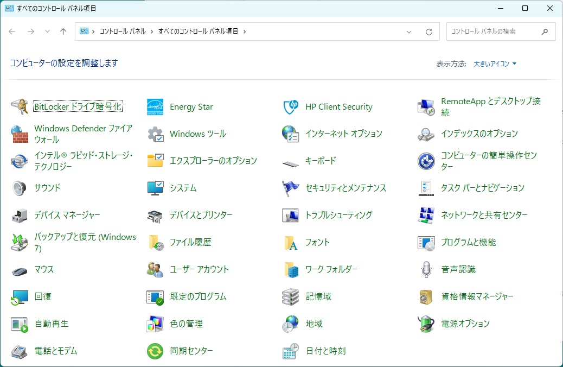Refresh the Control Panel view

428,31
